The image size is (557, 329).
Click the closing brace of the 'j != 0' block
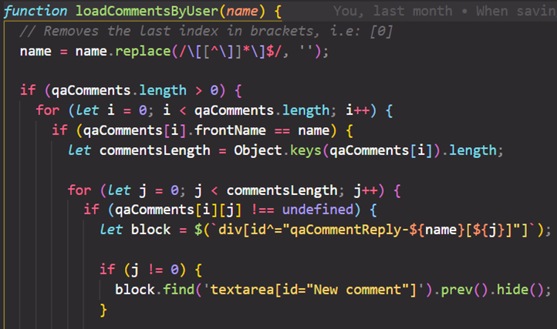point(103,310)
